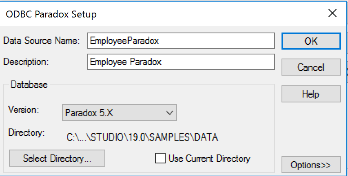Click the 'Description:' label

pos(26,62)
